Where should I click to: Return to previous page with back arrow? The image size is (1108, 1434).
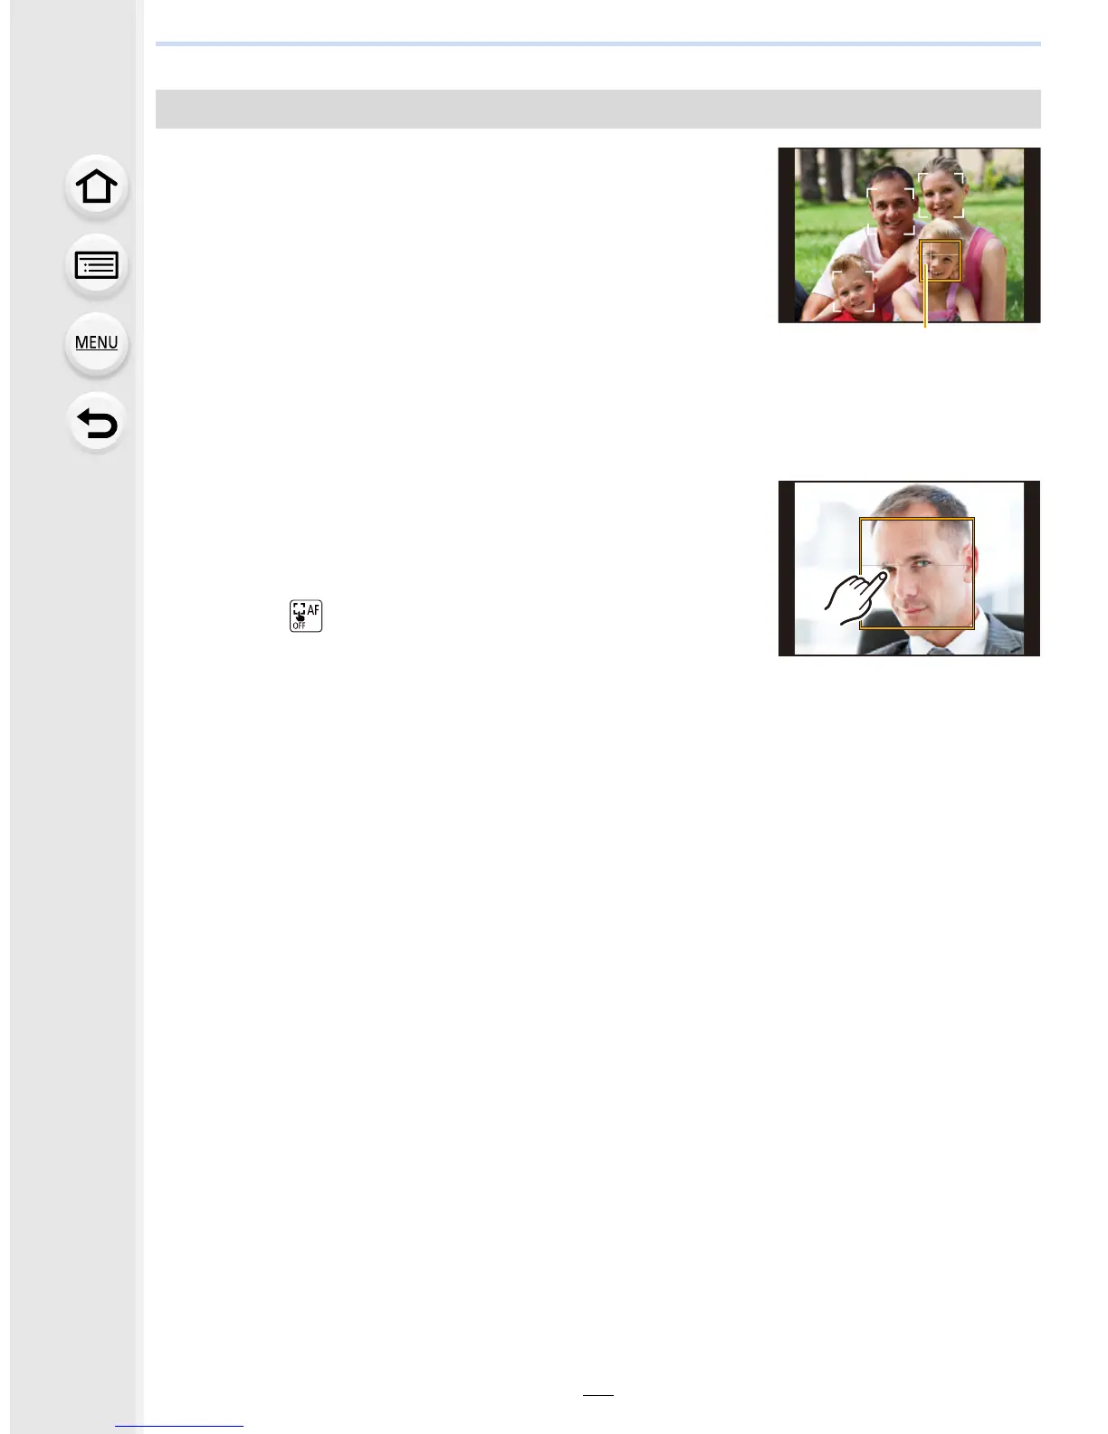[x=96, y=423]
